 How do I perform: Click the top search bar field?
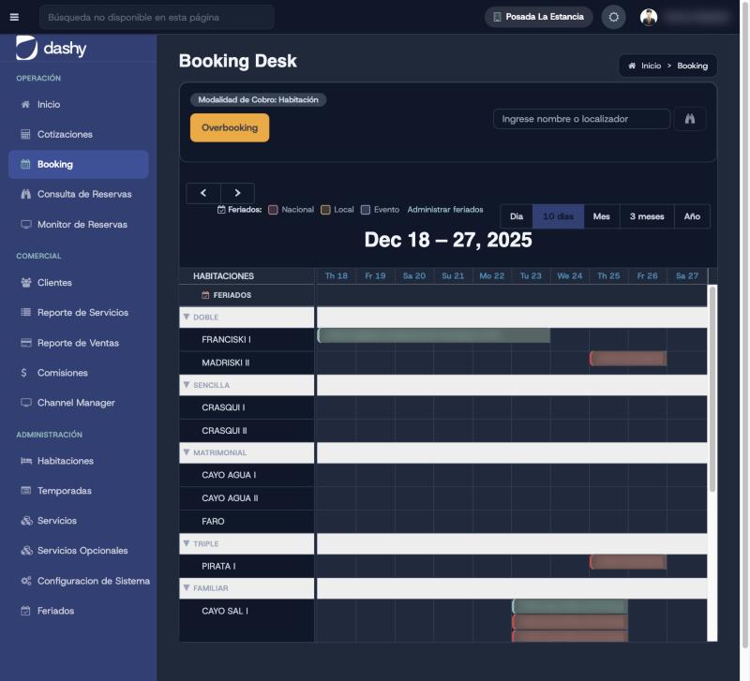157,17
